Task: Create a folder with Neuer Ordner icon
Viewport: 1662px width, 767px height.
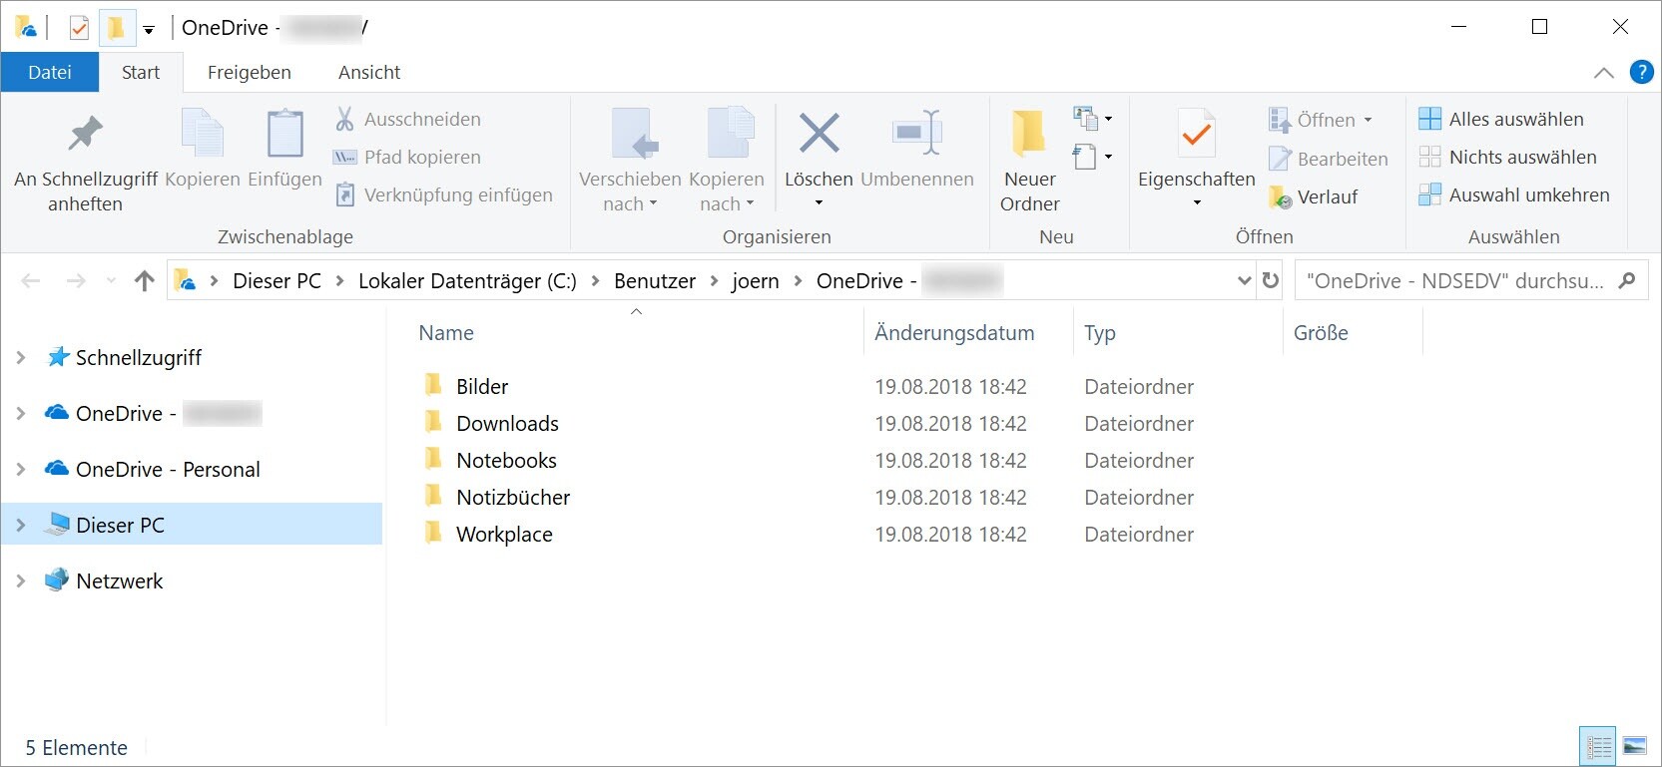Action: tap(1029, 135)
